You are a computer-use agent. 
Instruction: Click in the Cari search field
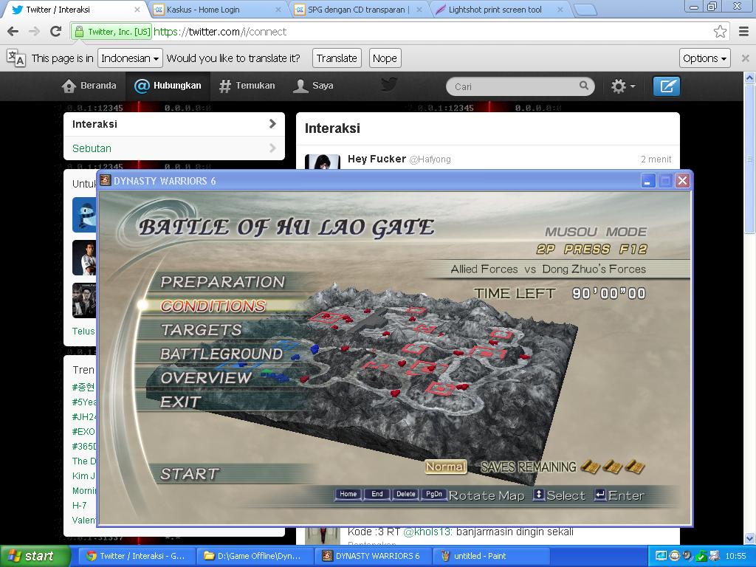coord(513,86)
